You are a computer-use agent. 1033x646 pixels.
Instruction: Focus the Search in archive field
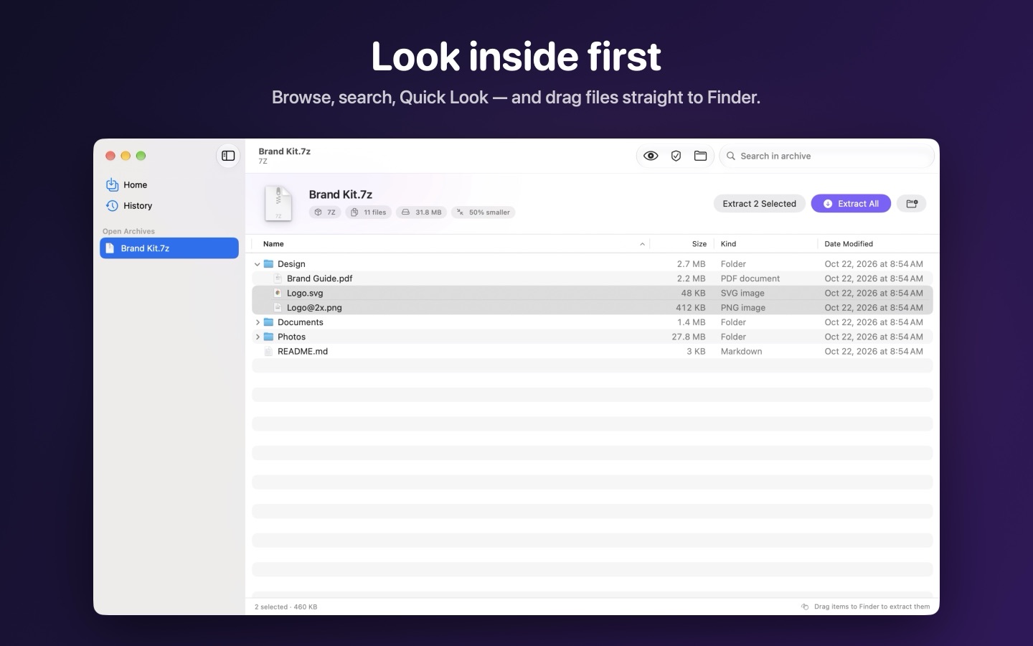826,156
